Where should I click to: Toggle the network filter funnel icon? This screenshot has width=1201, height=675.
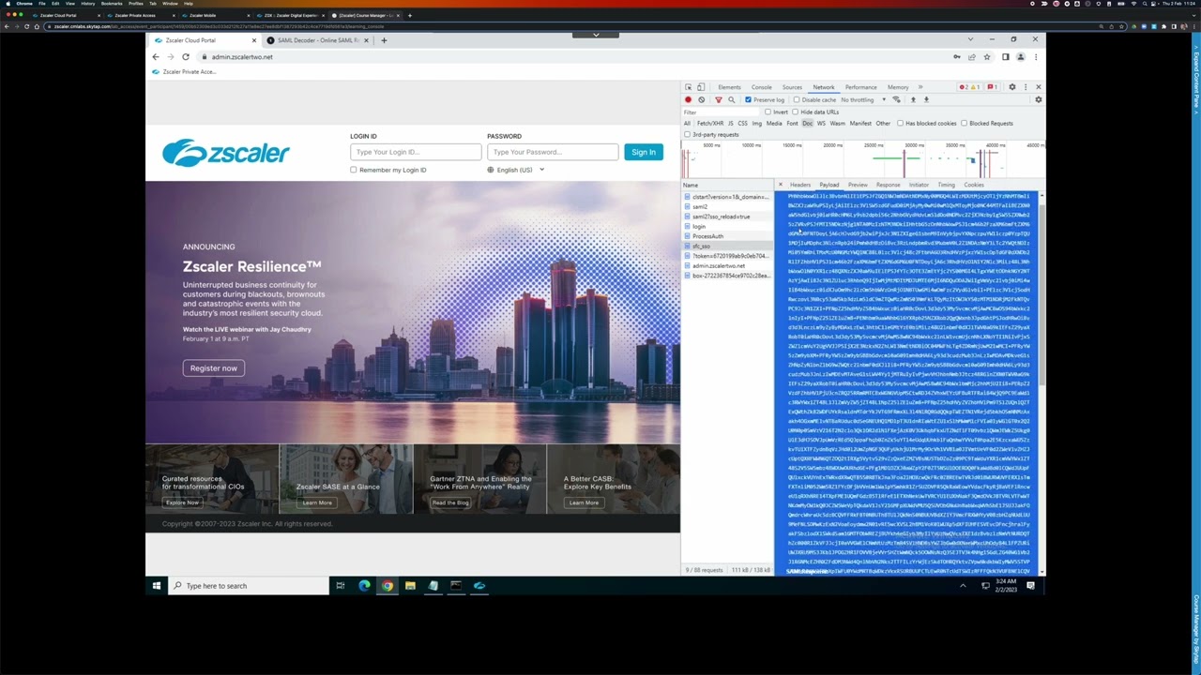pos(719,99)
